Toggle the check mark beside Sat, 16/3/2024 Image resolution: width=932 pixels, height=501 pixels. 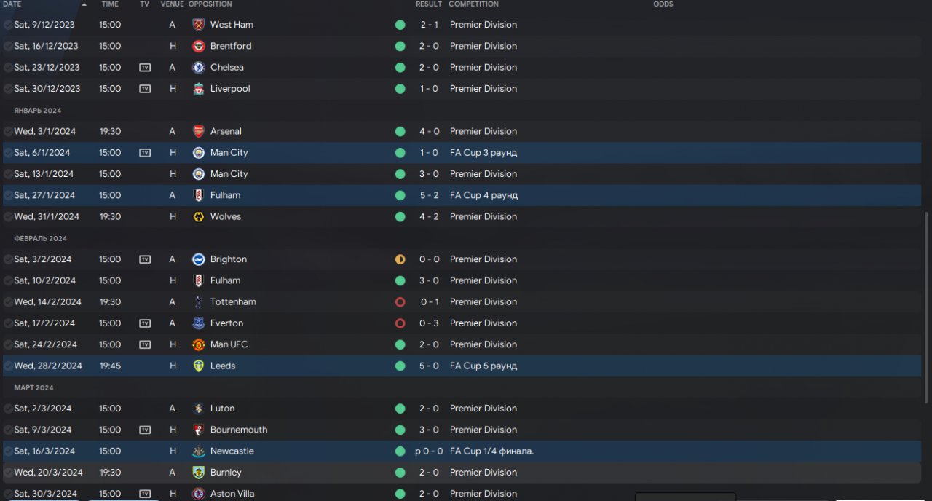tap(8, 451)
